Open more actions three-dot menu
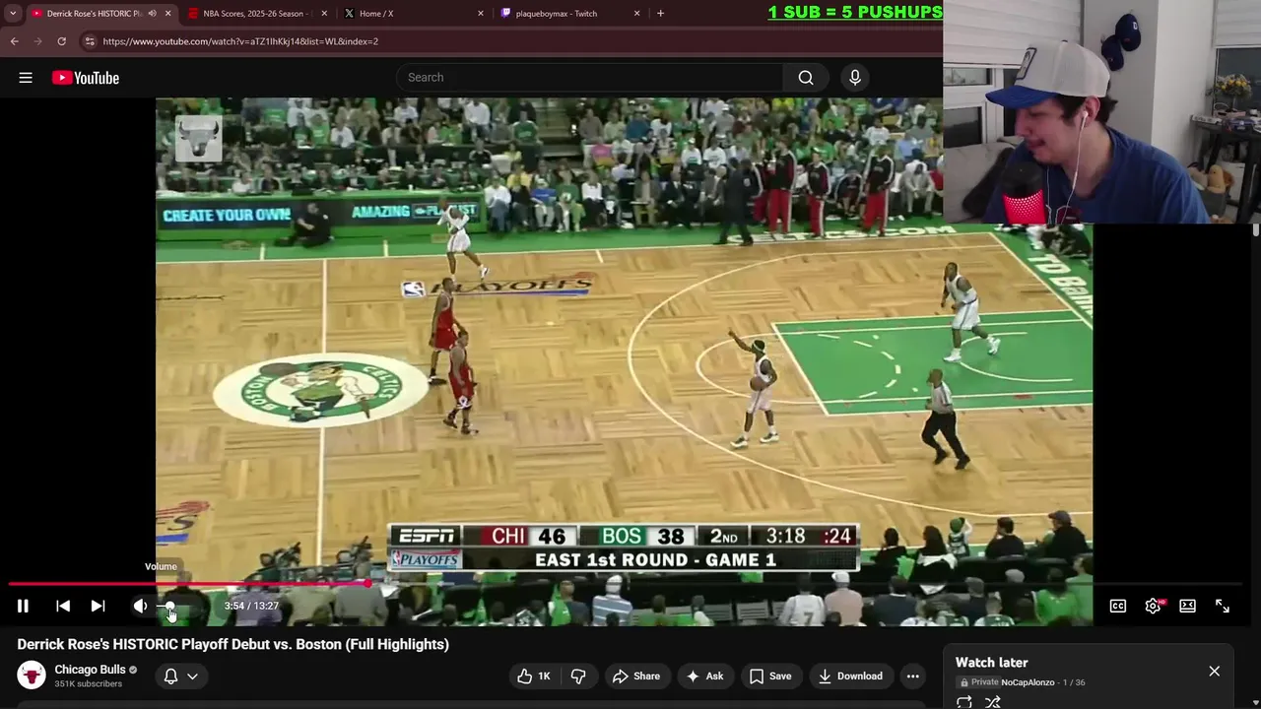This screenshot has height=709, width=1261. 912,676
